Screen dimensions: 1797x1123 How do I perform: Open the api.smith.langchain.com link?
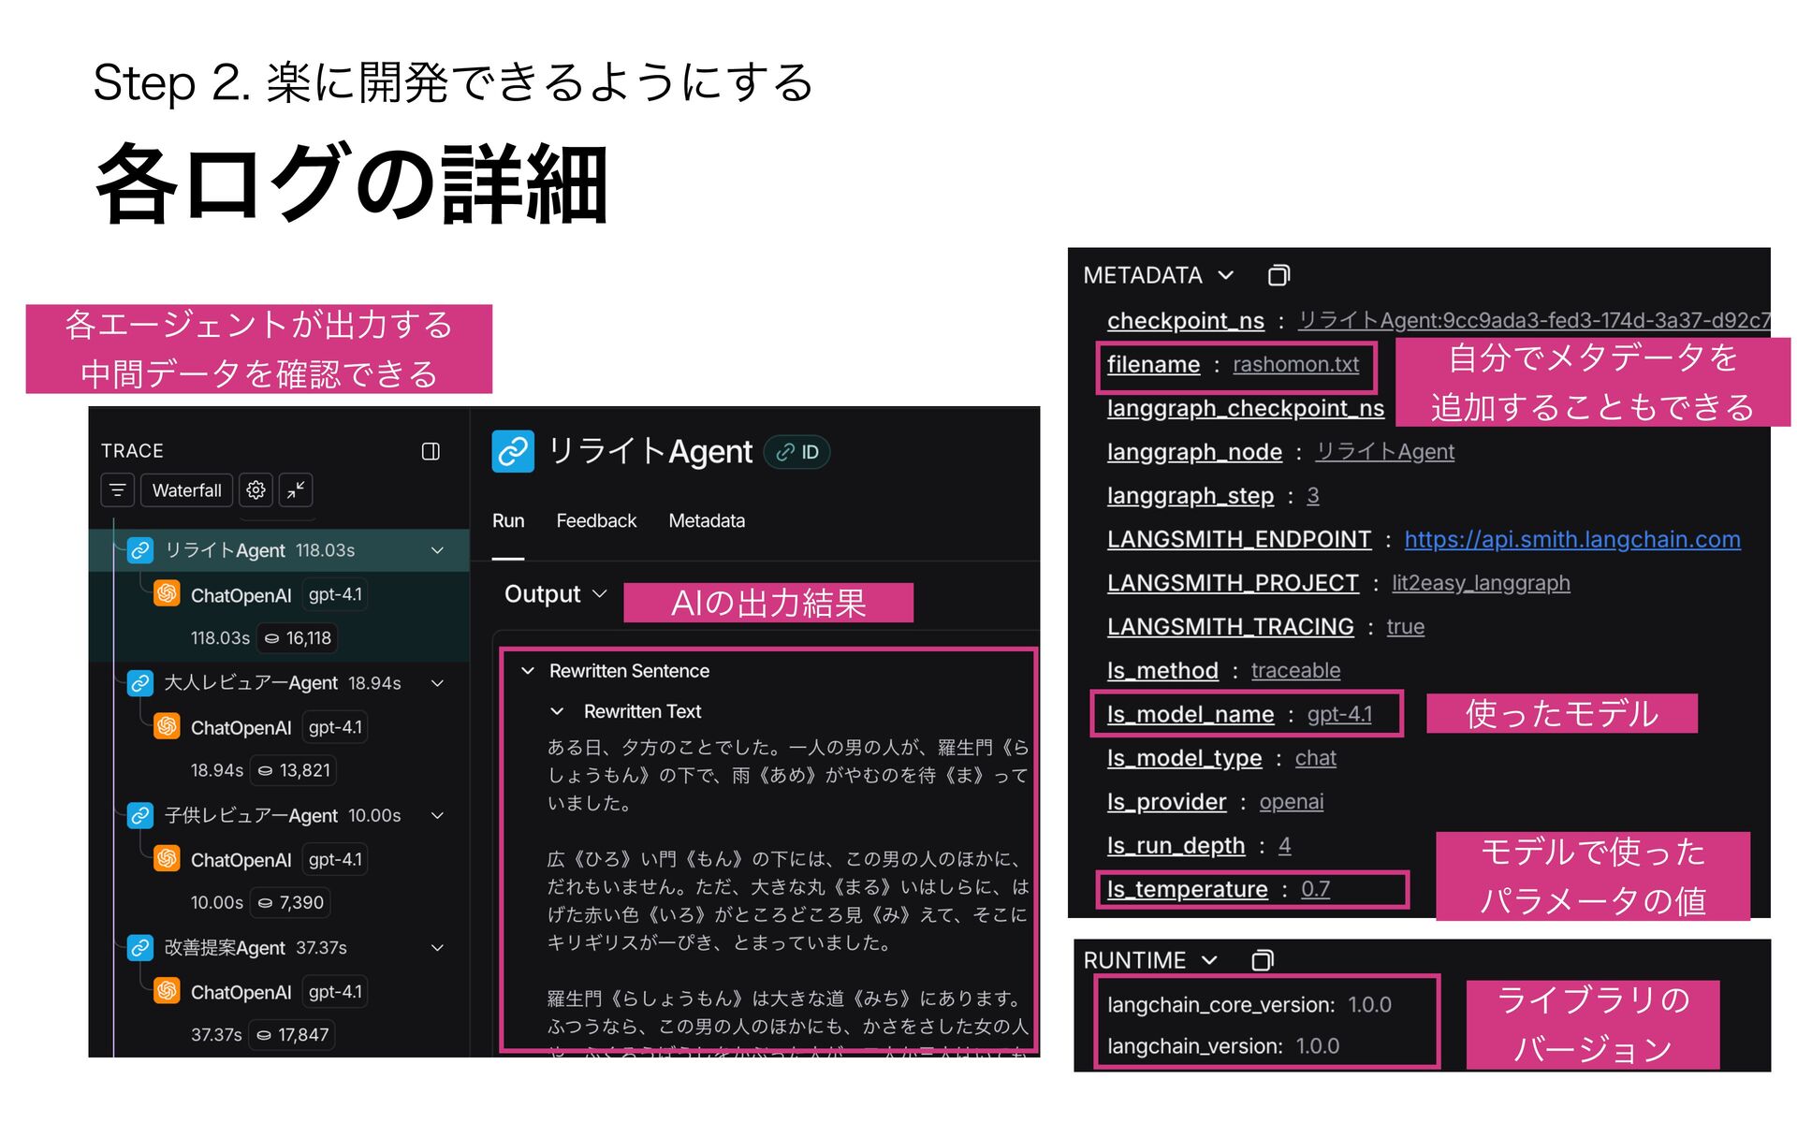pyautogui.click(x=1571, y=540)
